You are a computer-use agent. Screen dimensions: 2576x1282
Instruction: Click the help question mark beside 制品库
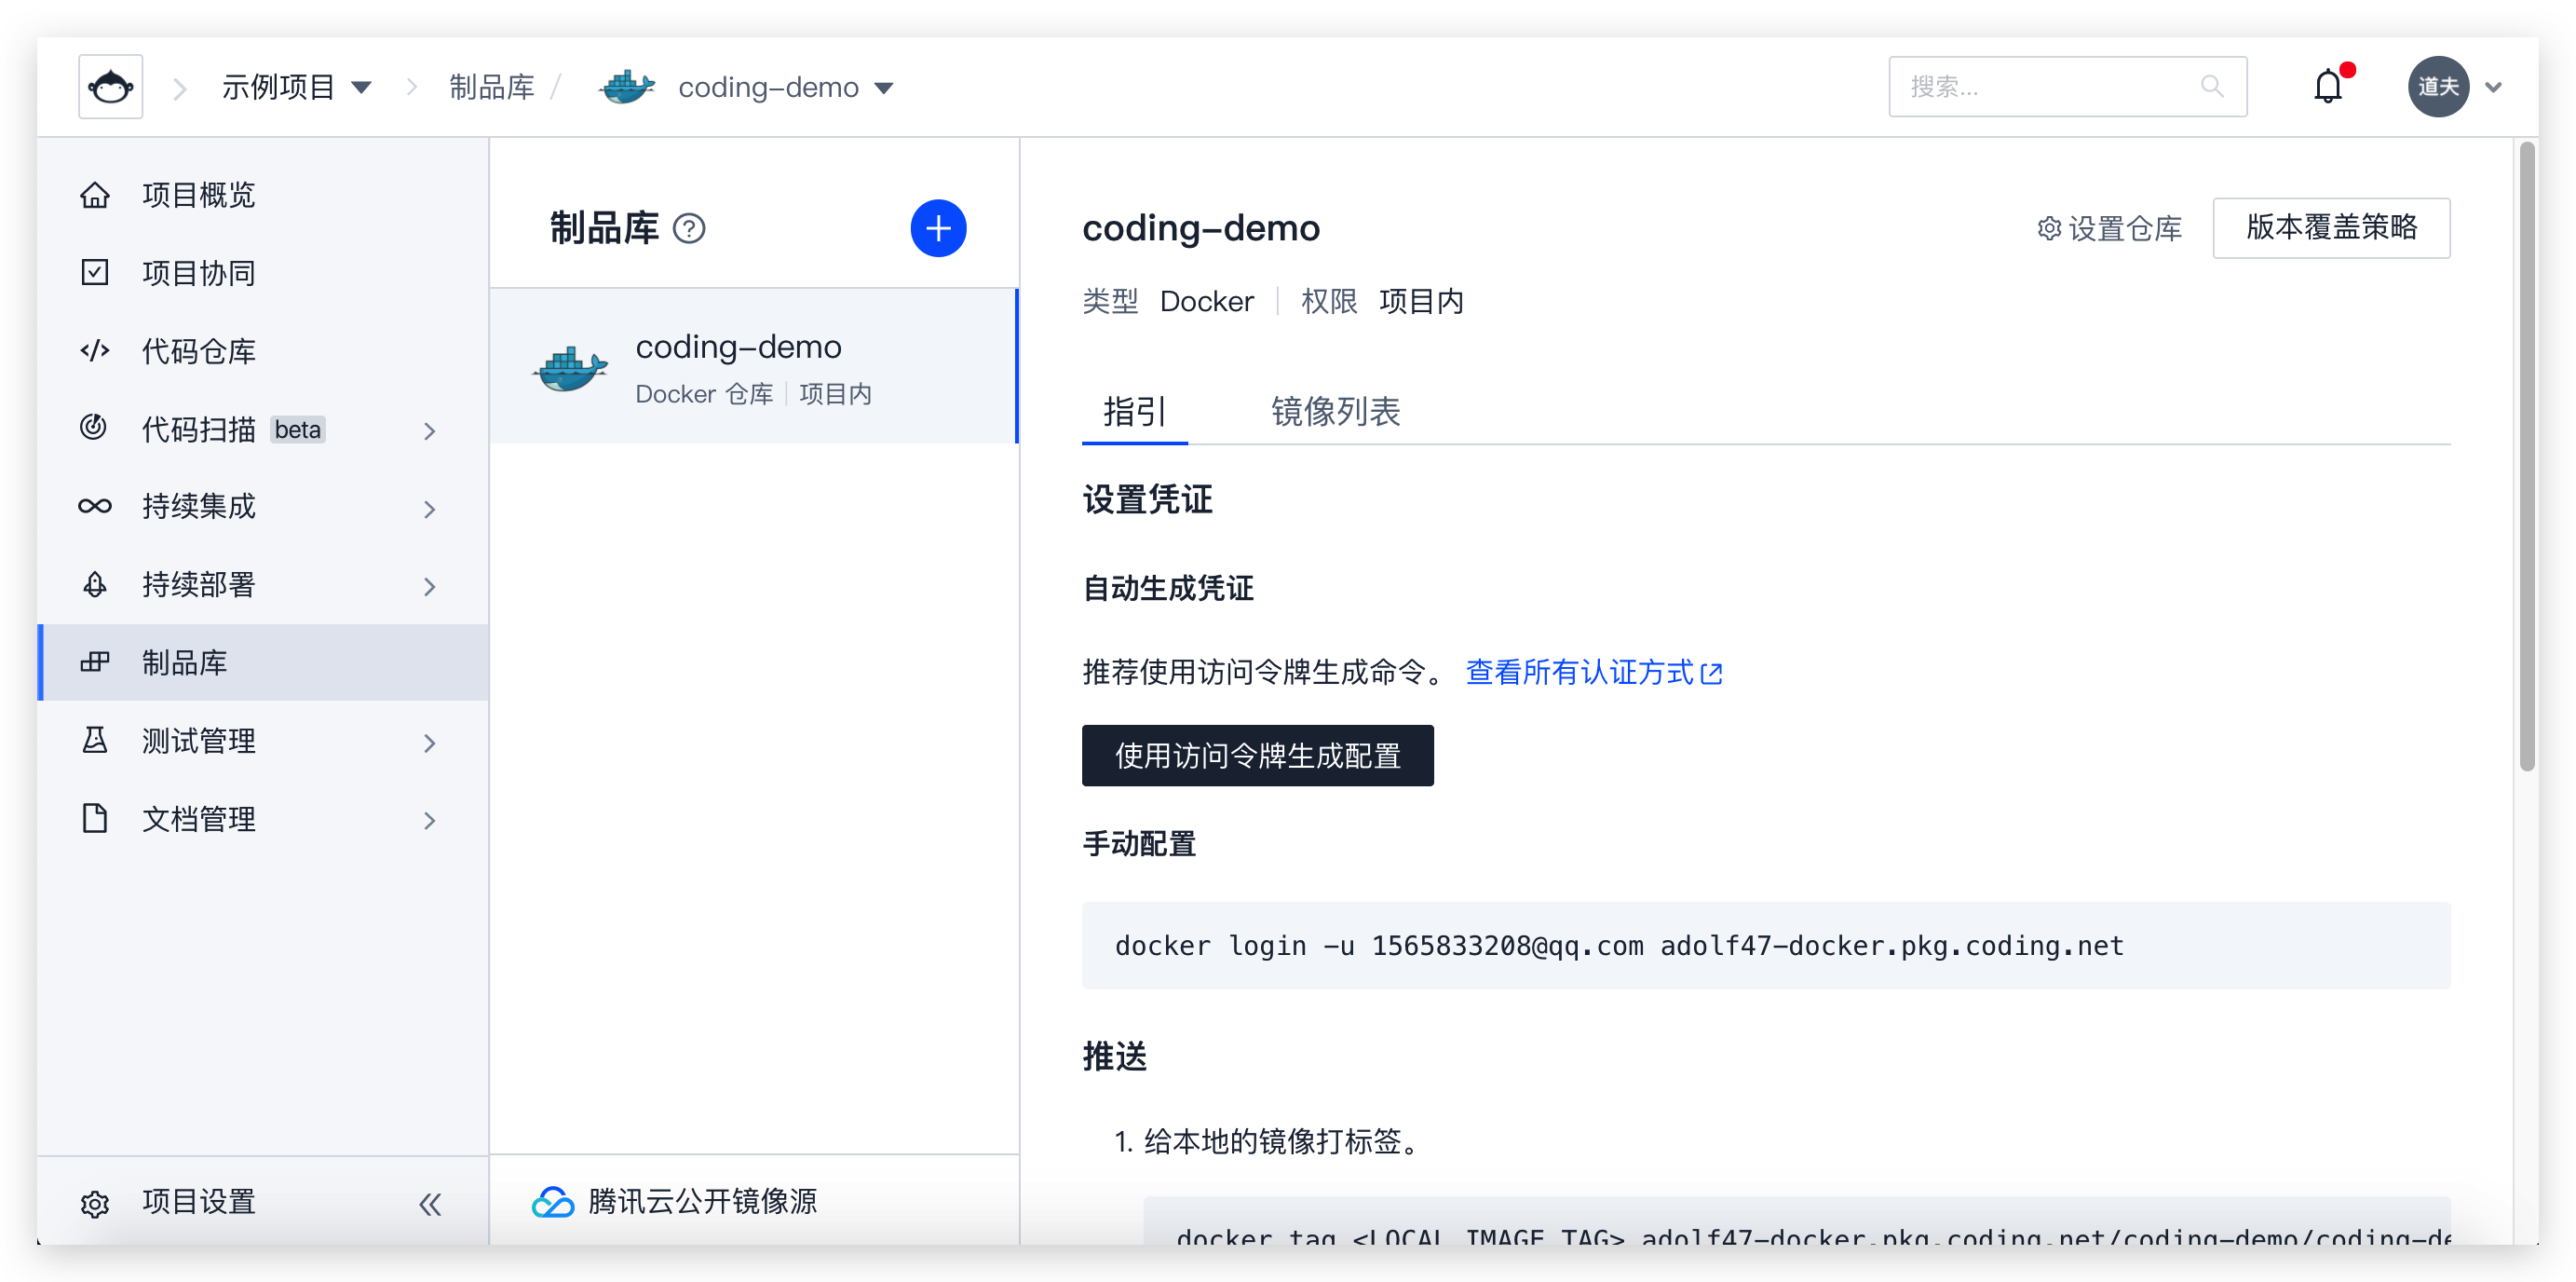[689, 228]
